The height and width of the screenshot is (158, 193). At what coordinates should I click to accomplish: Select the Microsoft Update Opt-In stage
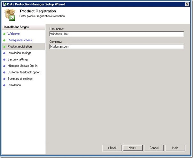(x=22, y=66)
